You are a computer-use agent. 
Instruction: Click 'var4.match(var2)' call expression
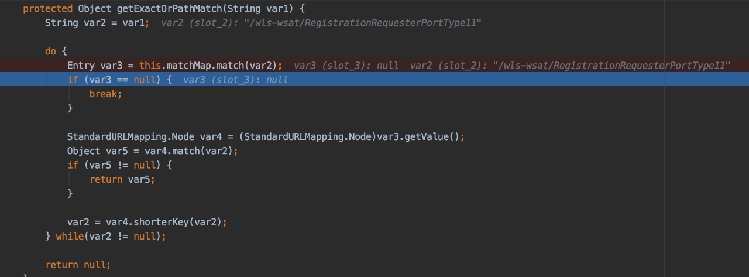click(x=187, y=151)
